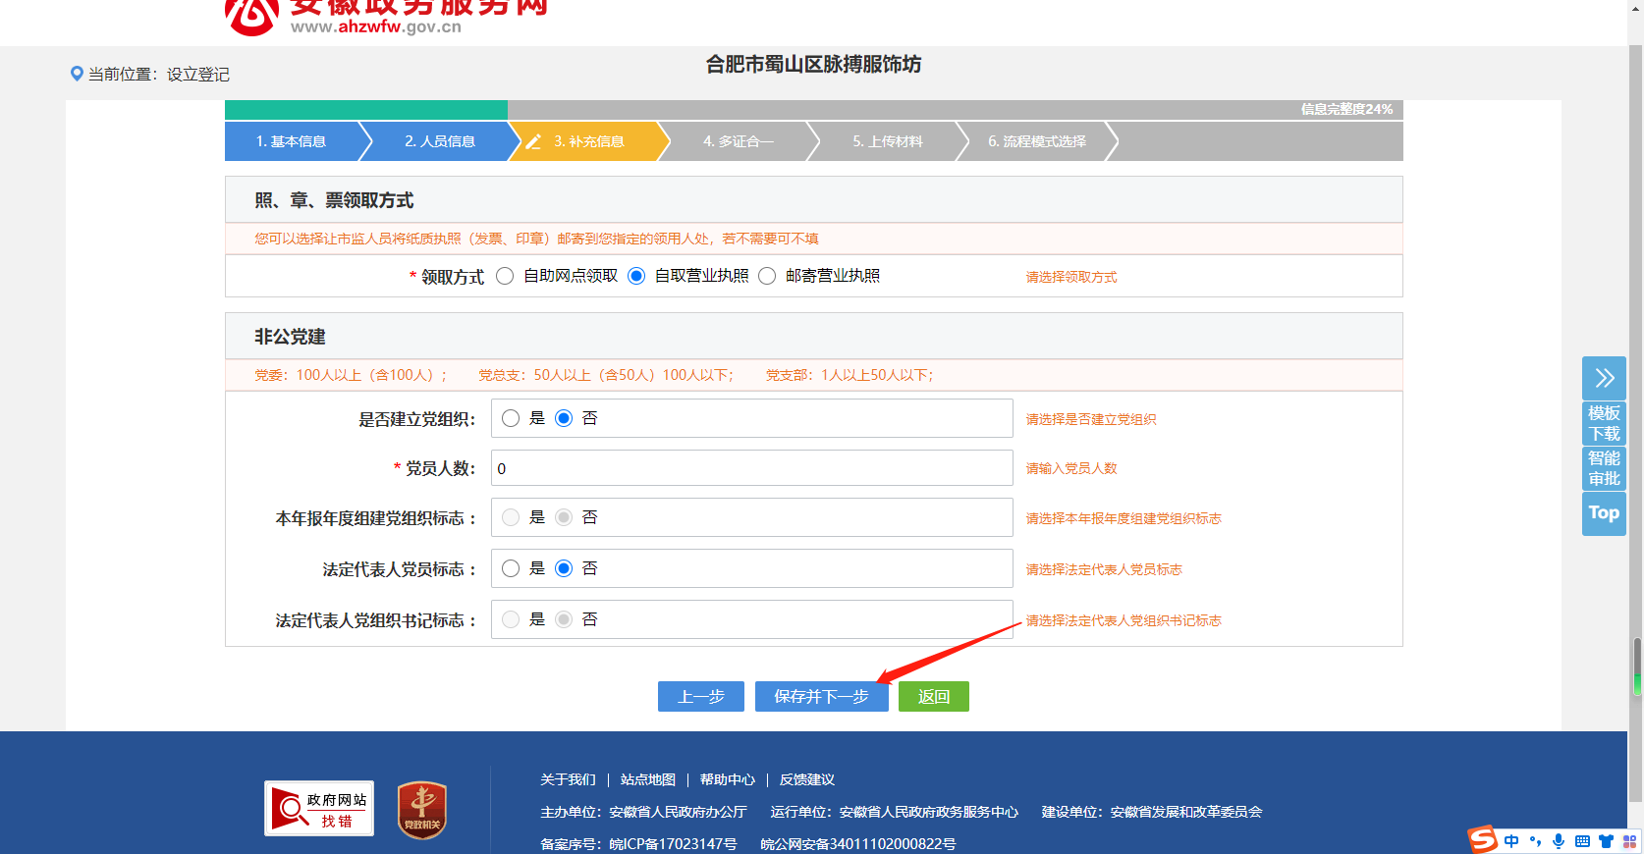Screen dimensions: 1644x854
Task: Choose 否 for 法定代表人党组织书记标志
Action: click(x=564, y=619)
